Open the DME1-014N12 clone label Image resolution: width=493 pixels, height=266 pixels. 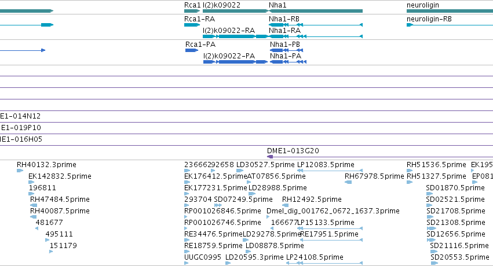[20, 116]
